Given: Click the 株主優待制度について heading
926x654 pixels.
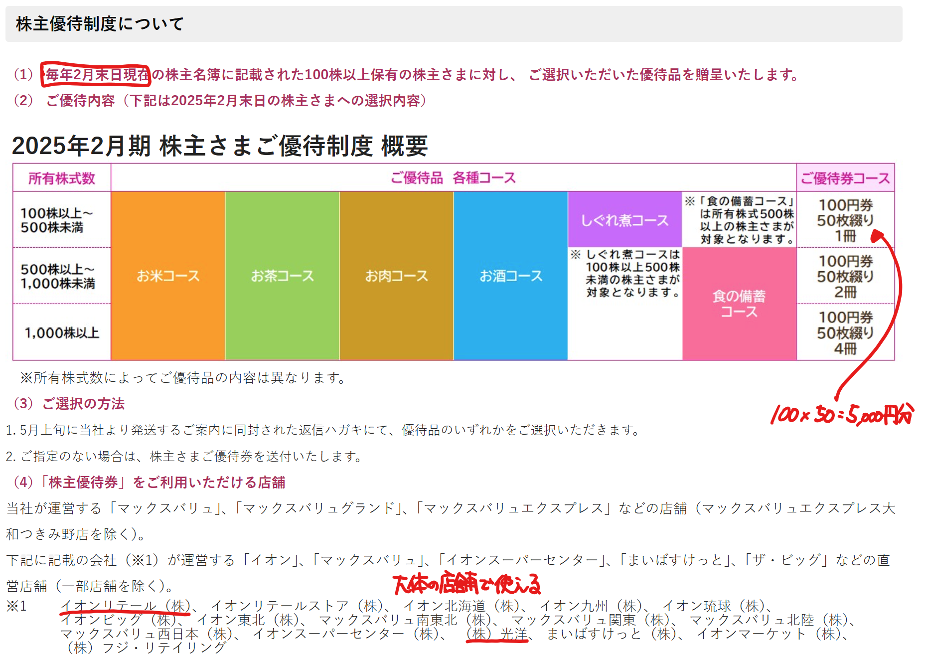Looking at the screenshot, I should click(100, 23).
